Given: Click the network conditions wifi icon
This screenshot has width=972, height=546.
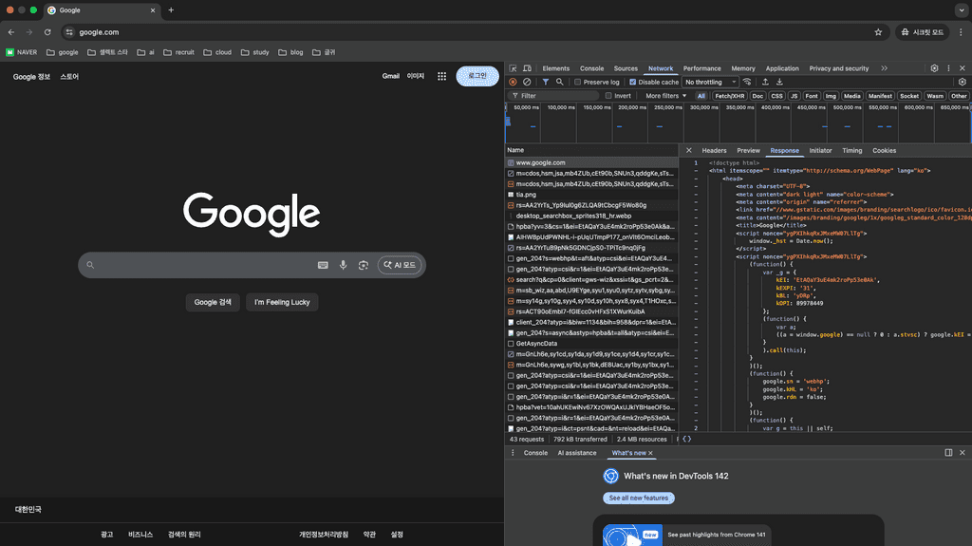Looking at the screenshot, I should click(748, 83).
